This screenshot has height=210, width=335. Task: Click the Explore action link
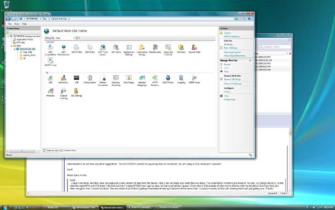tap(227, 33)
